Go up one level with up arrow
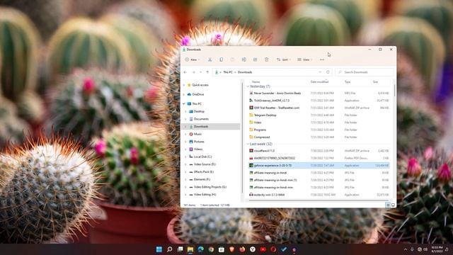The image size is (453, 255). click(207, 72)
